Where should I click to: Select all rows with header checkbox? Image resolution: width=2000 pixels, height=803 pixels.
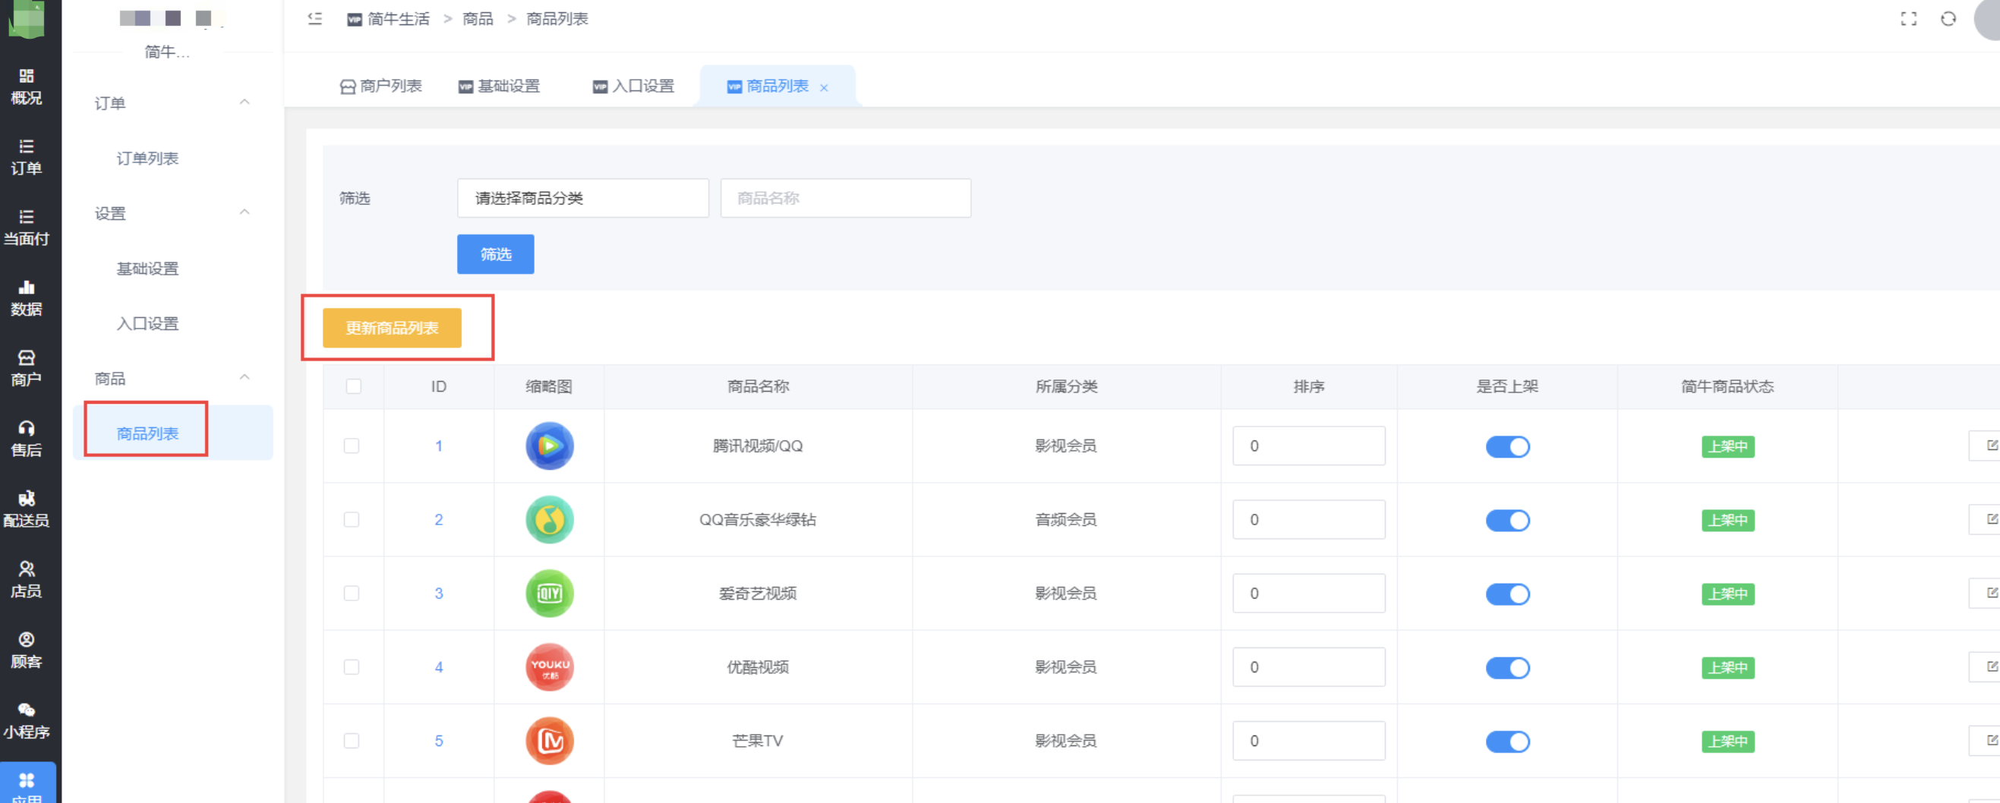click(x=353, y=386)
